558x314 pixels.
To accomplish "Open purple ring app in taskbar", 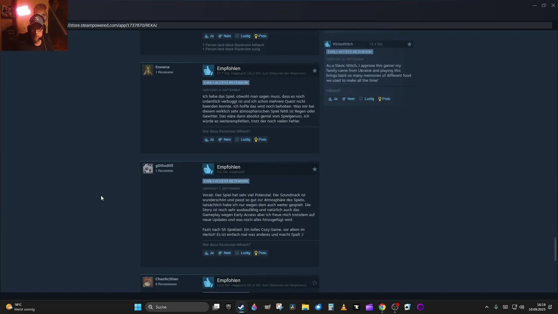I will pyautogui.click(x=420, y=307).
